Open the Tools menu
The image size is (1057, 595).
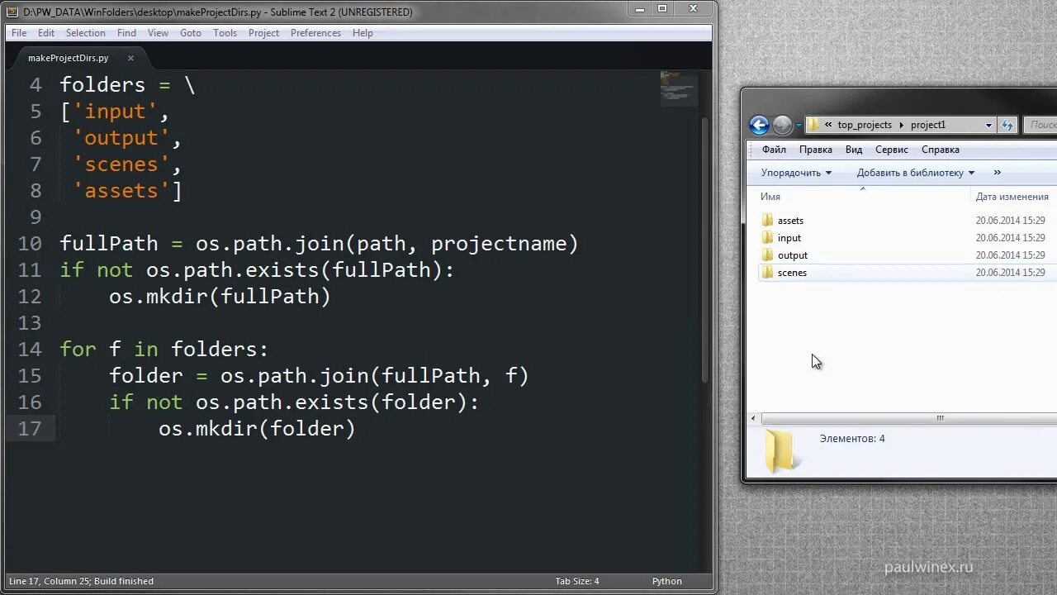click(x=225, y=33)
